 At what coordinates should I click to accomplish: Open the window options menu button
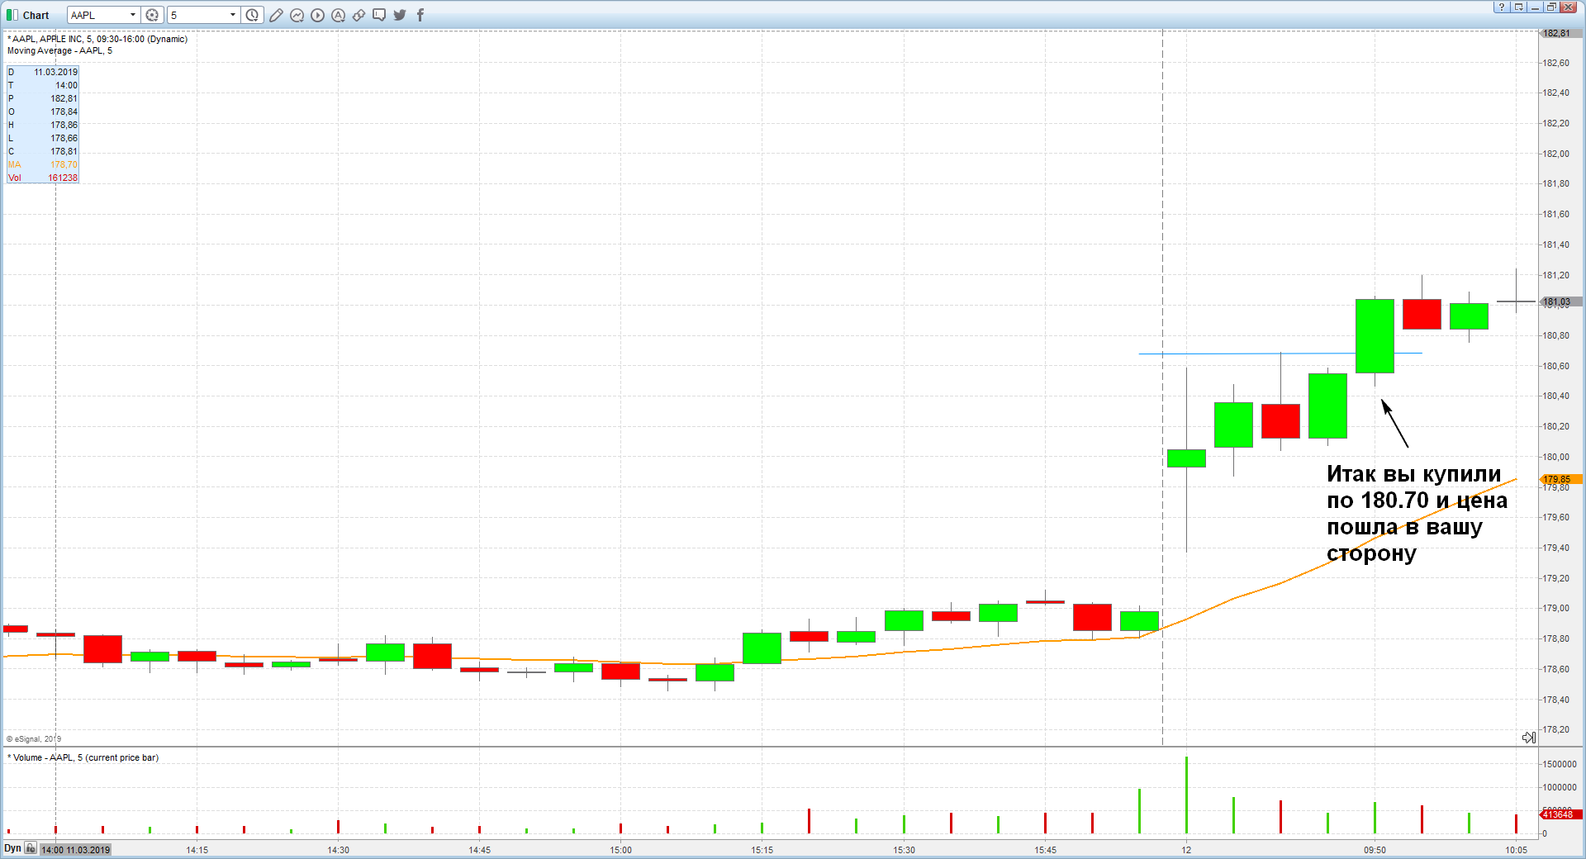click(x=1518, y=7)
